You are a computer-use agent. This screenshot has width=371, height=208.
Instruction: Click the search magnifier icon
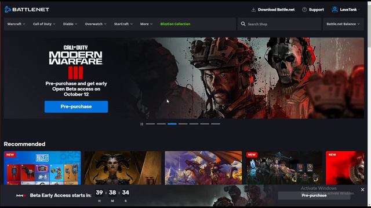[x=243, y=24]
